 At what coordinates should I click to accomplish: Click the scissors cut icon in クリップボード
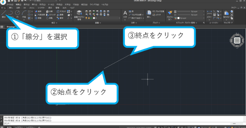(232, 15)
